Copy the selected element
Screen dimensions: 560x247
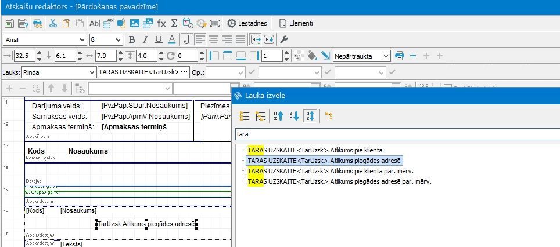pos(66,24)
